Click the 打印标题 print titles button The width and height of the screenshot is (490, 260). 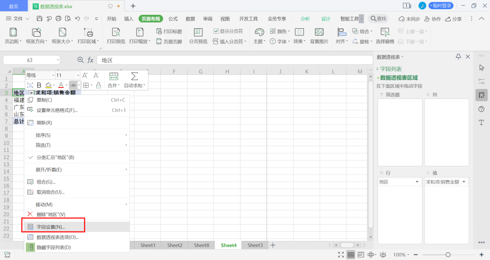(169, 31)
